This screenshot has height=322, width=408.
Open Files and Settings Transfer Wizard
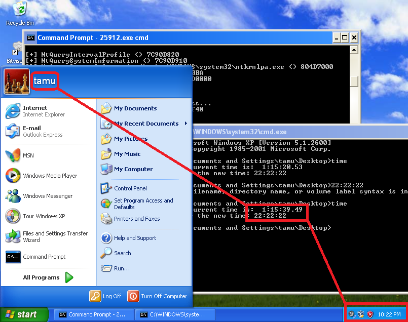tap(48, 236)
